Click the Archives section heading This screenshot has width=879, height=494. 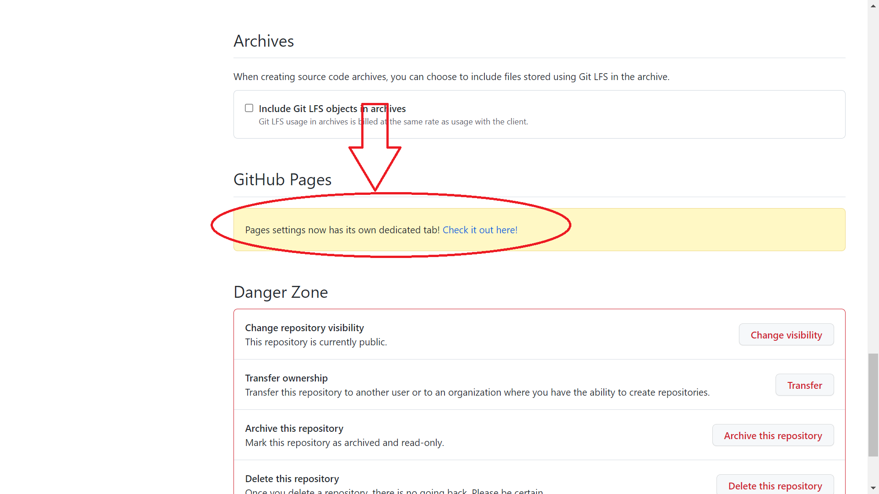(264, 41)
